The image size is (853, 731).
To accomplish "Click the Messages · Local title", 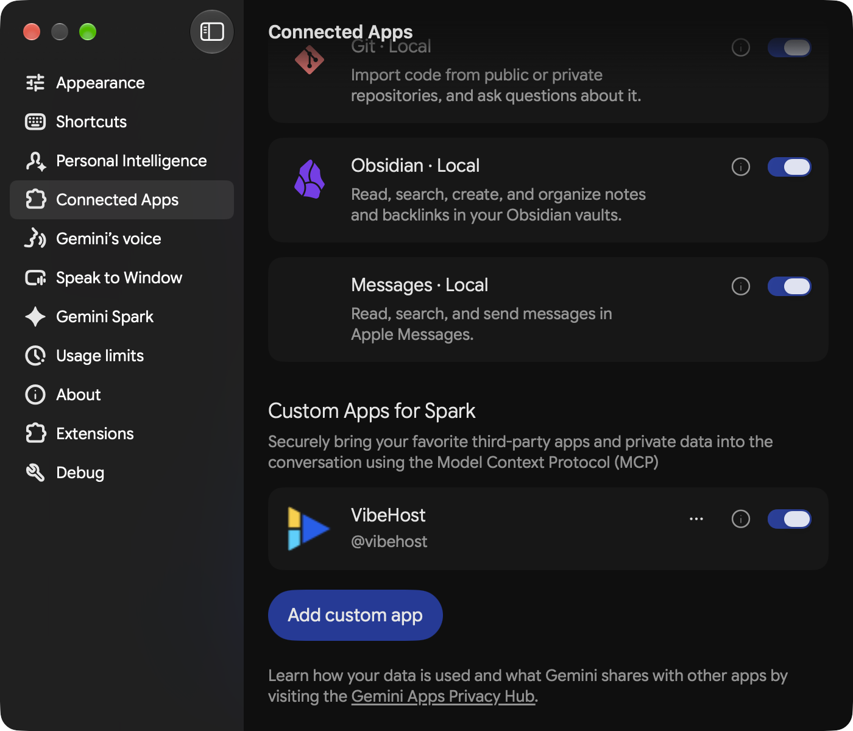I will point(419,285).
